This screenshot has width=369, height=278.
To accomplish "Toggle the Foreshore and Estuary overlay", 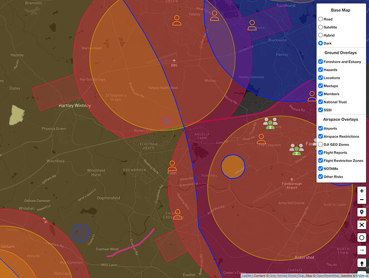I will coord(321,62).
